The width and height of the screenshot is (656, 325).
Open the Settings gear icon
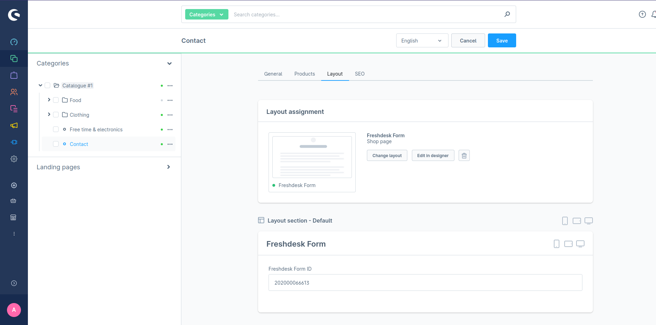tap(14, 159)
